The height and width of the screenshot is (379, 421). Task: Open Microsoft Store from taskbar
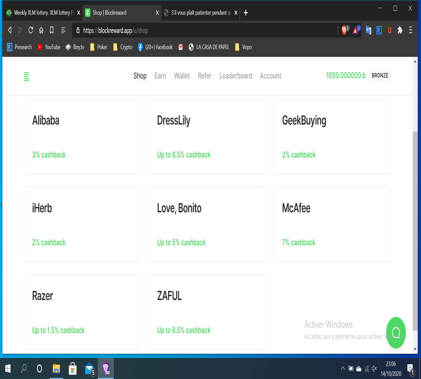(x=73, y=368)
